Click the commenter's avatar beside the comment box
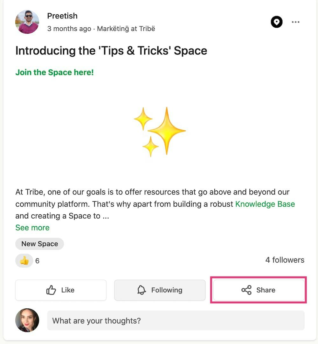 (x=27, y=320)
